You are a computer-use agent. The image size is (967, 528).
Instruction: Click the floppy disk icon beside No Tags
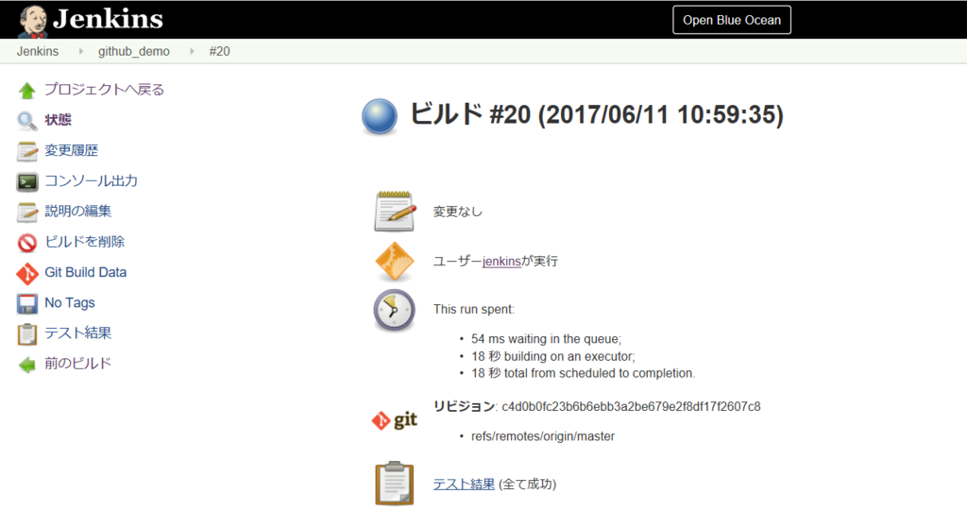click(x=27, y=303)
